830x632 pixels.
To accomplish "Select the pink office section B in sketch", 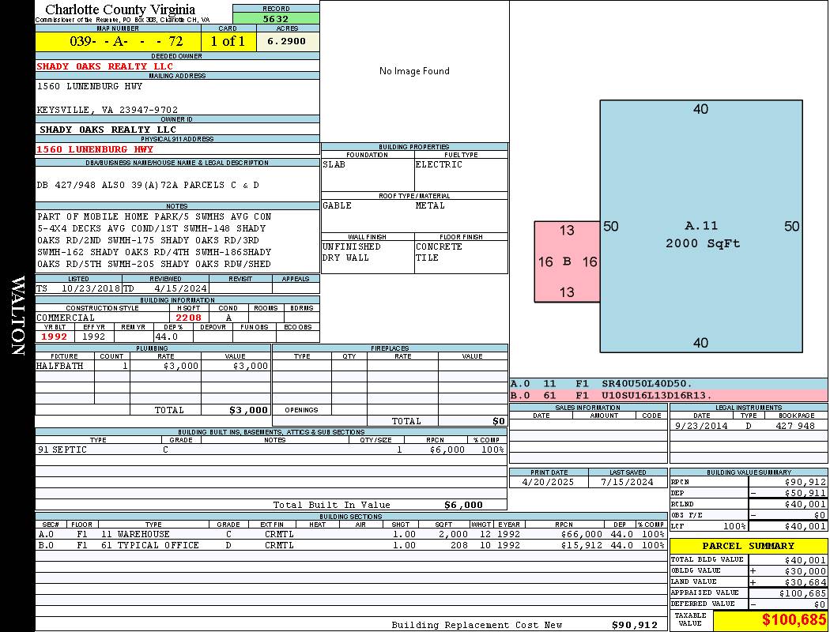I will (x=567, y=261).
